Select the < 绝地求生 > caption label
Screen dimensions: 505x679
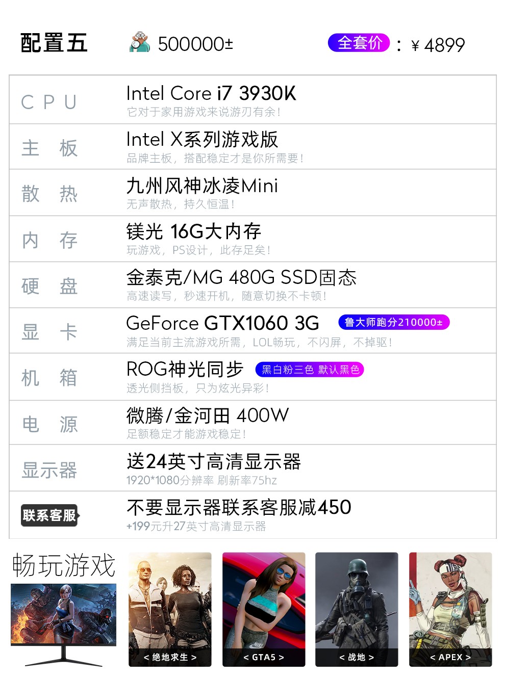(170, 658)
